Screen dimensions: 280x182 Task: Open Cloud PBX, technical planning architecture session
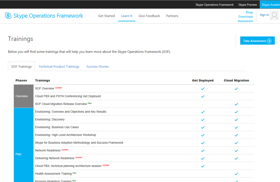click(x=68, y=166)
